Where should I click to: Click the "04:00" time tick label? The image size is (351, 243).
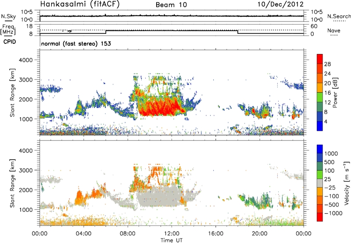83,234
